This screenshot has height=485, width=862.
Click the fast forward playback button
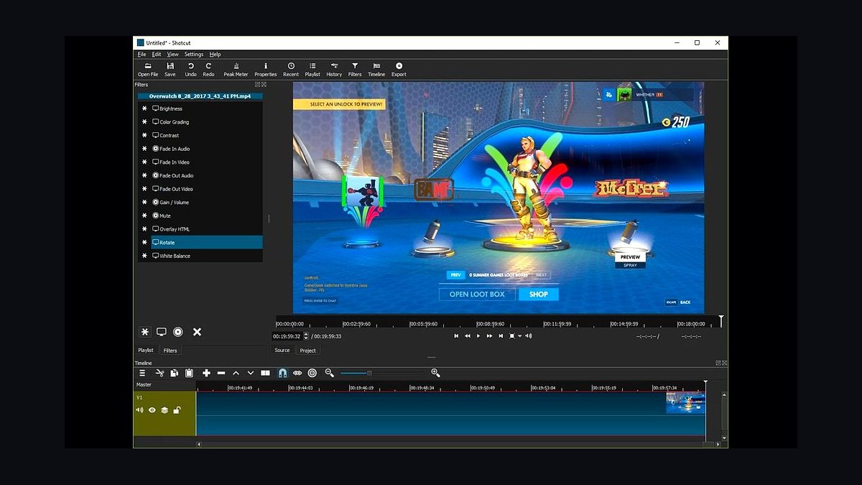(x=490, y=336)
